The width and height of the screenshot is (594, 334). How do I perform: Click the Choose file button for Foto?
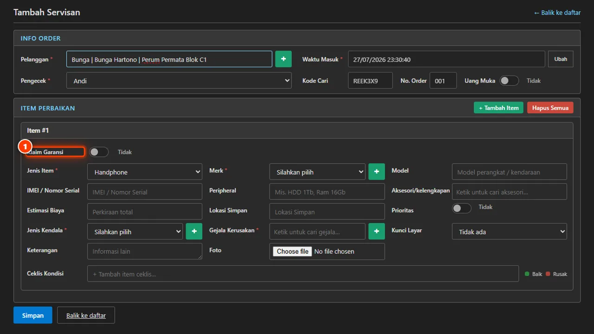pos(293,251)
